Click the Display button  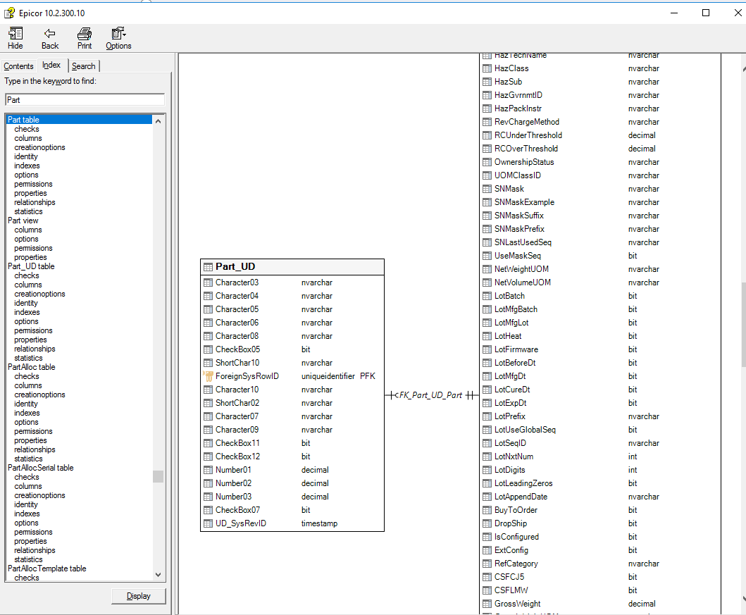[139, 596]
